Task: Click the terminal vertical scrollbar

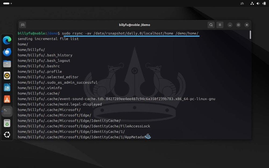Action: pos(250,35)
